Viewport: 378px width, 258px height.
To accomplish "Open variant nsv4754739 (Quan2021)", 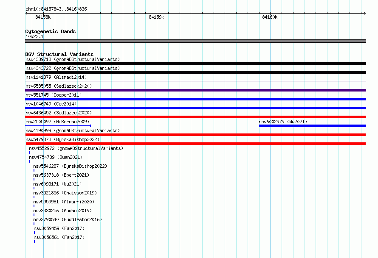I will click(x=56, y=157).
